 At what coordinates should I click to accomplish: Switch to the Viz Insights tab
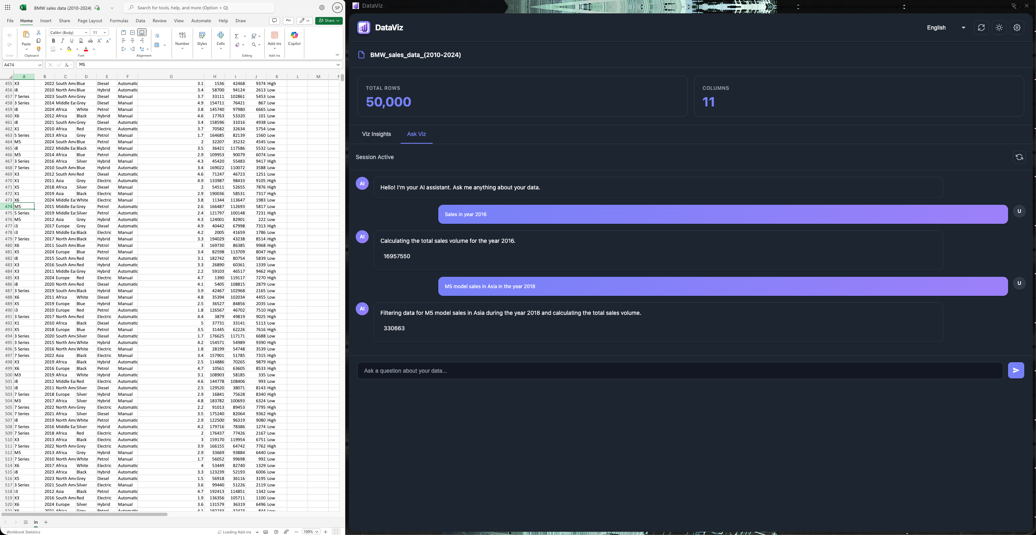pos(376,134)
